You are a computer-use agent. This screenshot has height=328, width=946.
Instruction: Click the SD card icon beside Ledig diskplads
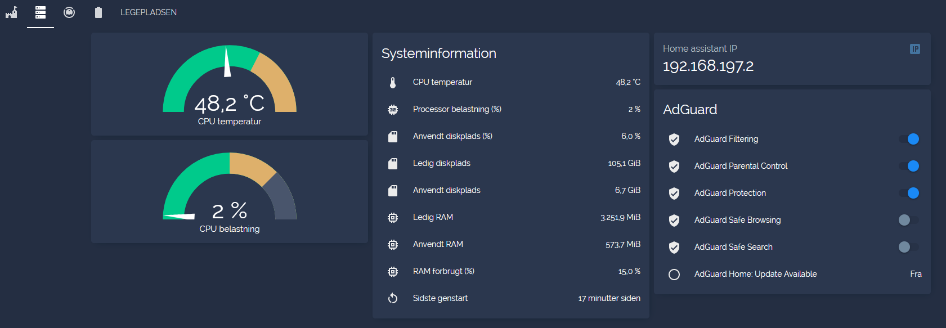coord(393,163)
